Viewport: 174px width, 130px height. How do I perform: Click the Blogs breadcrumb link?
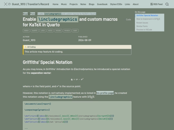coord(25,14)
